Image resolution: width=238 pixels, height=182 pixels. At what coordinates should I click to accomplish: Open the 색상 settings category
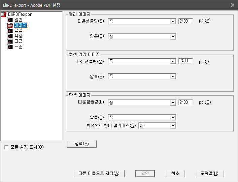coord(19,36)
